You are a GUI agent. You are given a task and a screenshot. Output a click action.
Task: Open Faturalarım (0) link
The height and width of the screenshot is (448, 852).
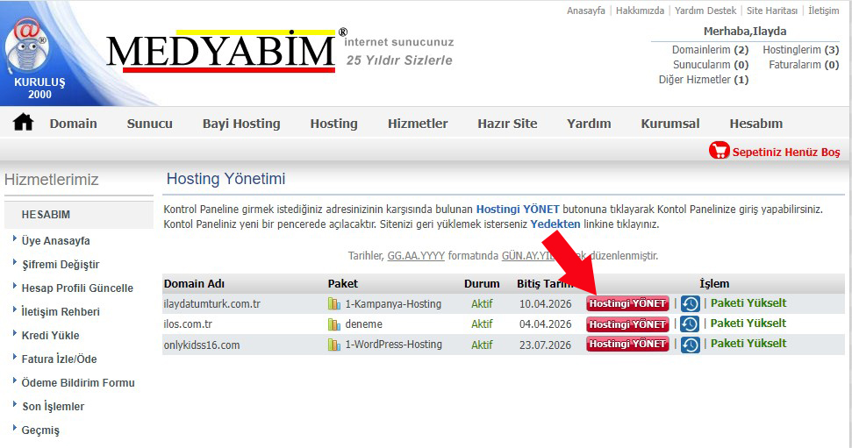tap(805, 65)
